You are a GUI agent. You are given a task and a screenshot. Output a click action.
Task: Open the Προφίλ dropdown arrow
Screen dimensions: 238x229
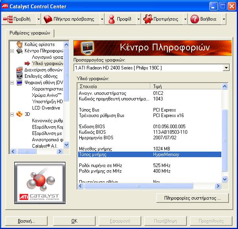138,19
